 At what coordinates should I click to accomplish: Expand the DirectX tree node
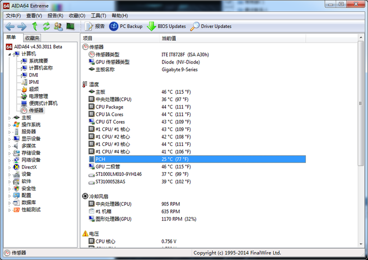point(10,168)
